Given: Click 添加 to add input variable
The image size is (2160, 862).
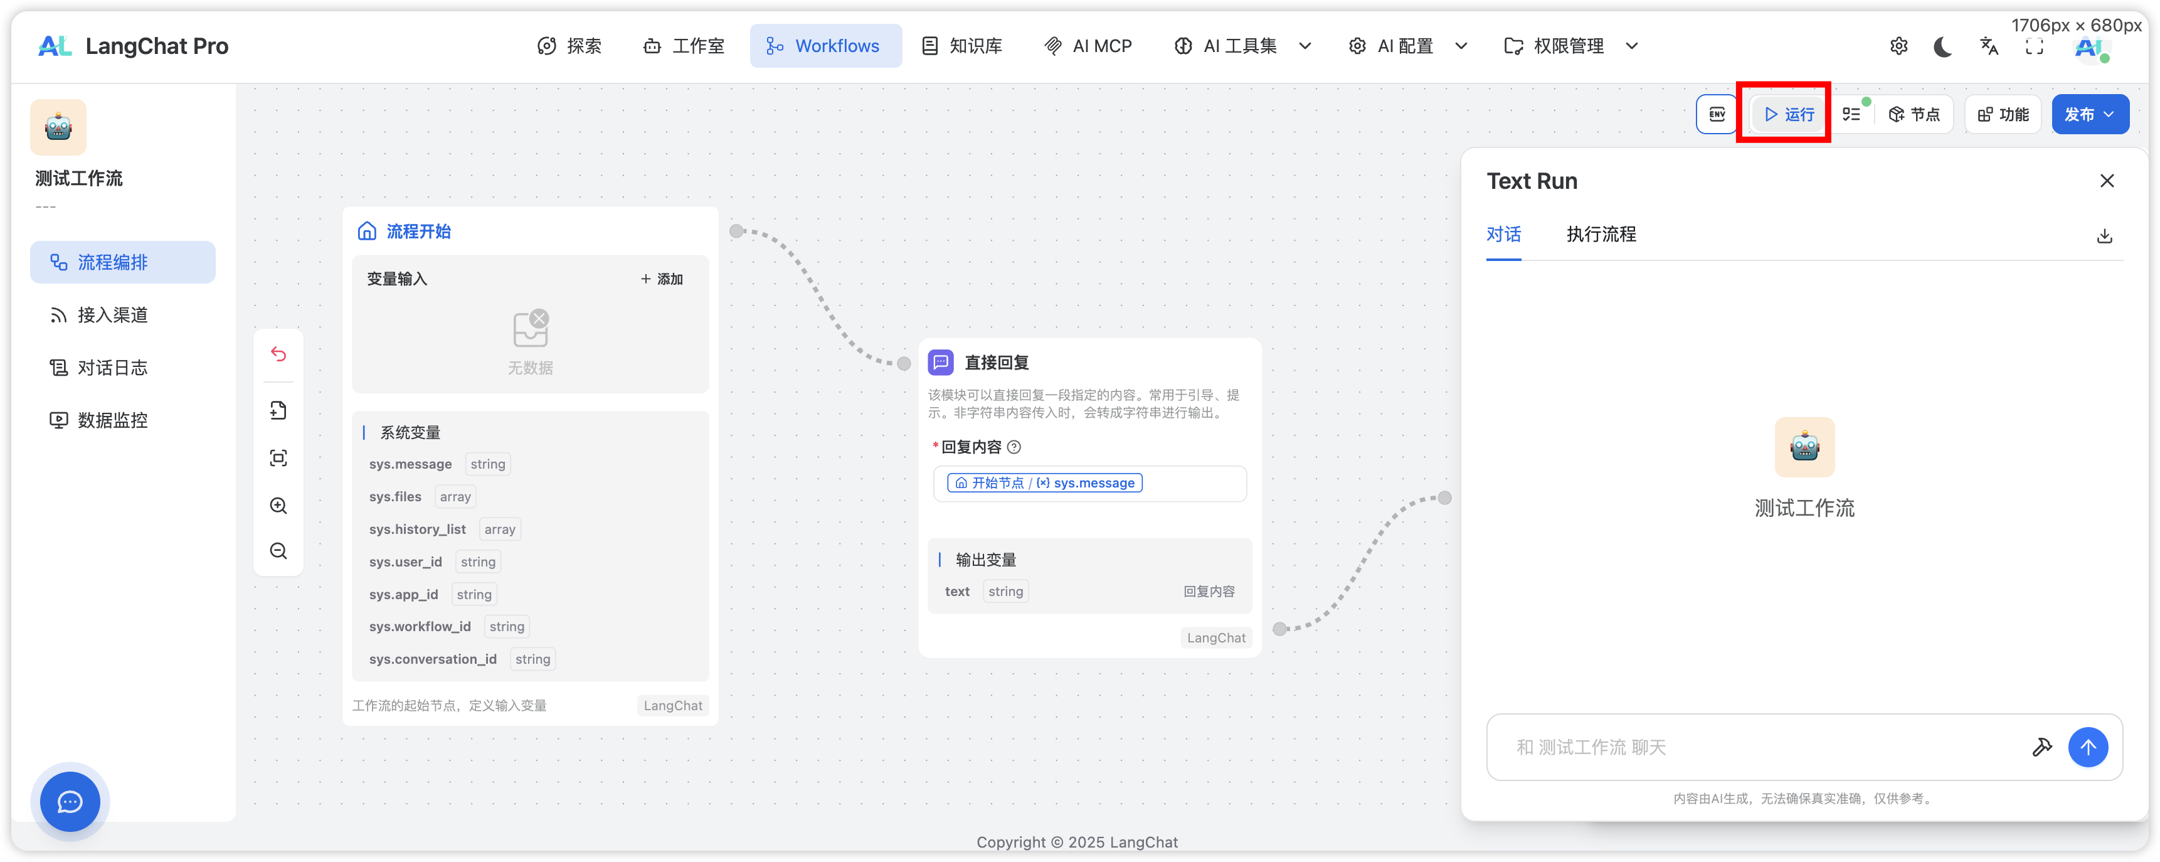Looking at the screenshot, I should pos(662,279).
